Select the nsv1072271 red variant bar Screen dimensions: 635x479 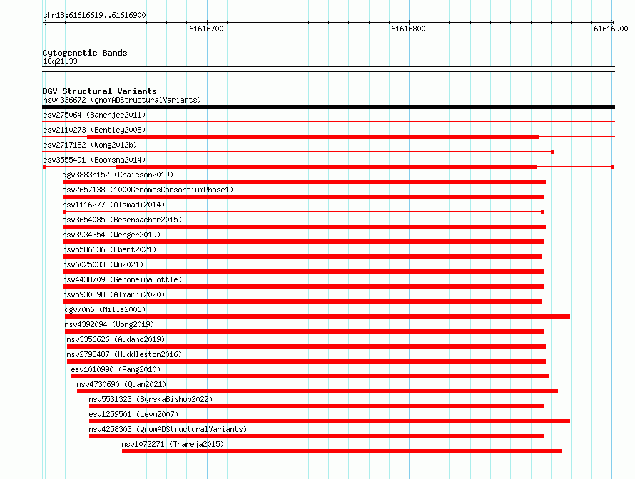tap(342, 451)
